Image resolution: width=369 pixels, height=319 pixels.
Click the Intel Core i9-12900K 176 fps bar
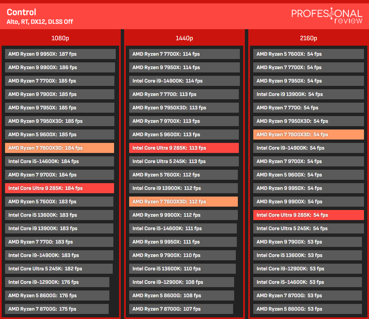pos(57,282)
